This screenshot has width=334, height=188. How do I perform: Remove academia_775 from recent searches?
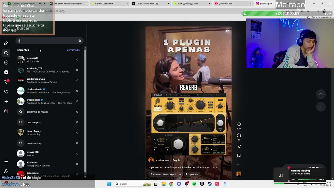[x=77, y=70]
